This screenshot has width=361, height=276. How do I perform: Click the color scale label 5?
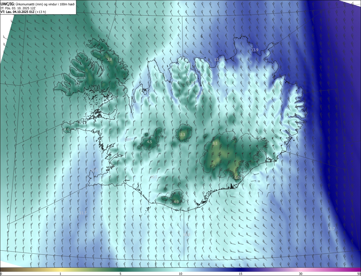tap(120, 274)
